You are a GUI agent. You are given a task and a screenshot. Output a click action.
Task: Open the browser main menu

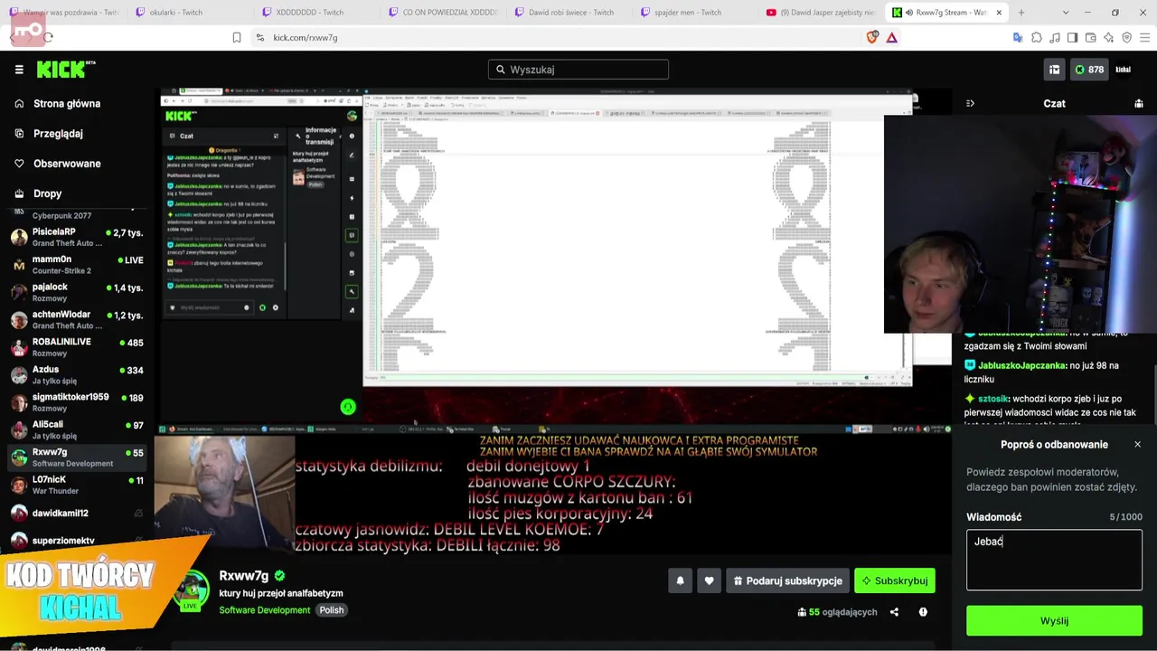(1144, 37)
